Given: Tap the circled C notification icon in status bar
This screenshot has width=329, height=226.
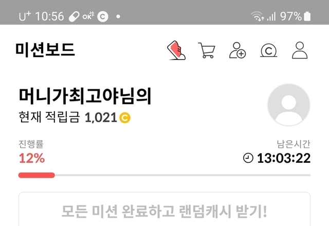Looking at the screenshot, I should 103,16.
